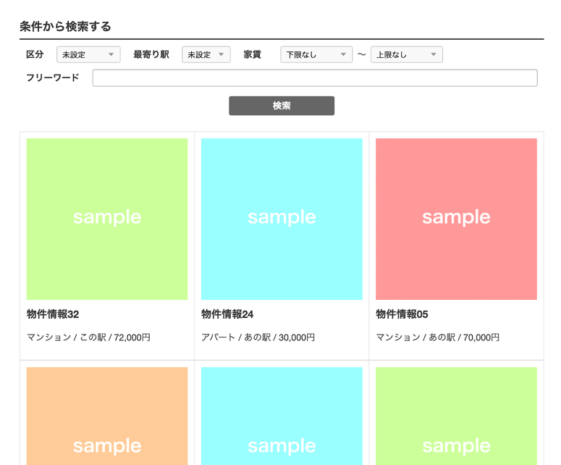
Task: Open the 上限なし rent maximum dropdown
Action: click(x=405, y=55)
